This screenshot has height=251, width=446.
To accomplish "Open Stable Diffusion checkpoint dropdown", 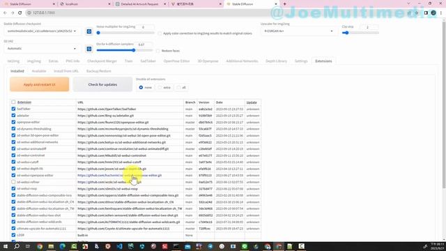I will 42,31.
